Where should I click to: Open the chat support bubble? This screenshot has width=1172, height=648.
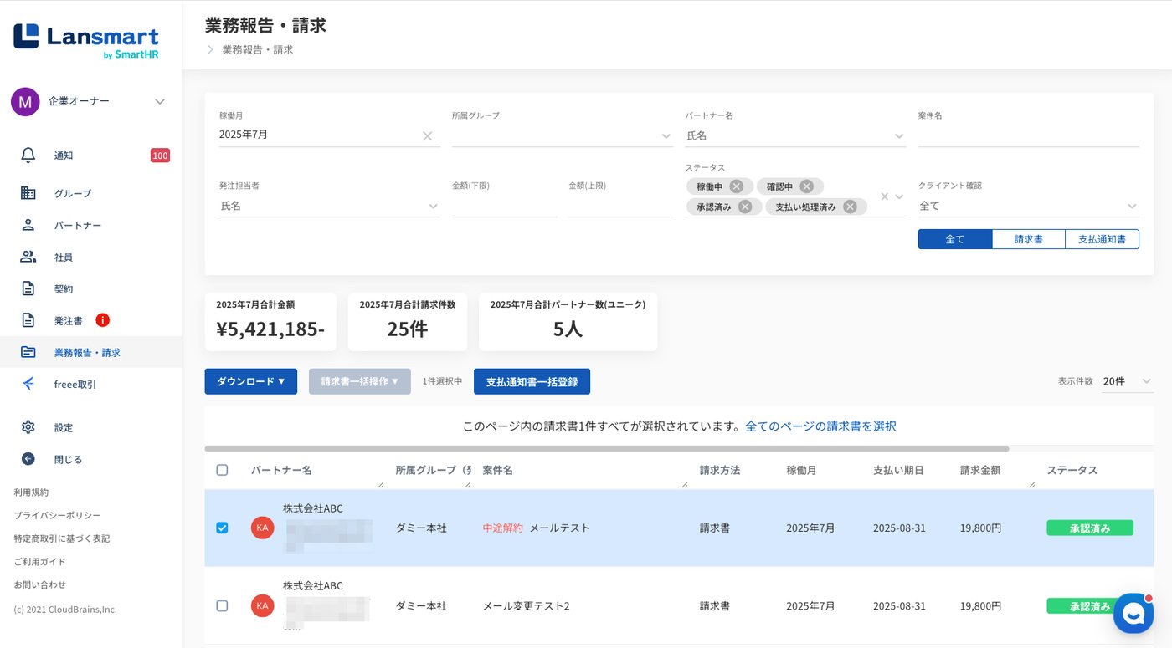point(1133,614)
